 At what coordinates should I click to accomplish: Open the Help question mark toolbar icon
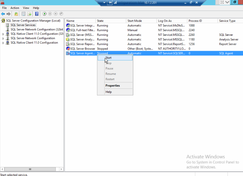click(37, 14)
